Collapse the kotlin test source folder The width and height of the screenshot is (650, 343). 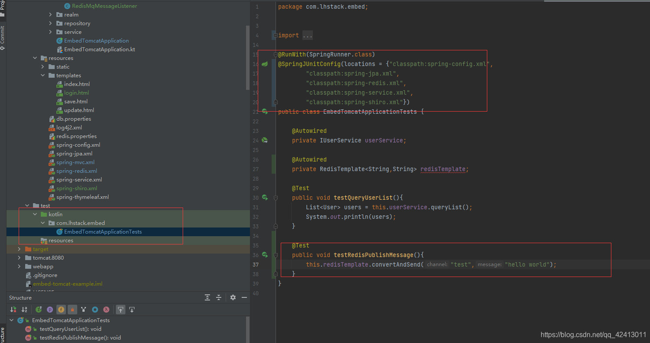[35, 214]
